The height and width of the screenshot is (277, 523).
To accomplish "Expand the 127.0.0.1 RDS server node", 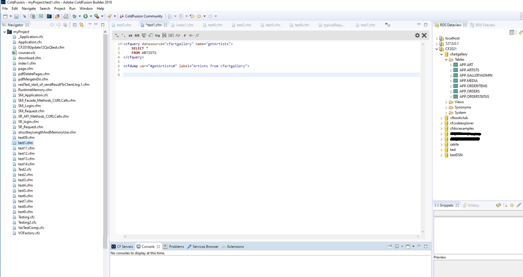I will click(x=437, y=44).
